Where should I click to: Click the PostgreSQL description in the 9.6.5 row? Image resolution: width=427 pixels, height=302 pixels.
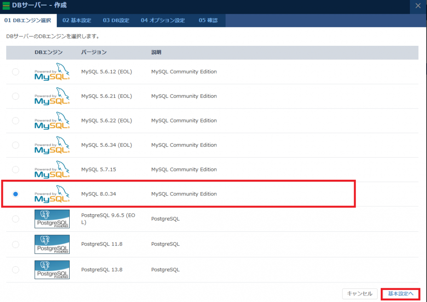tap(165, 219)
